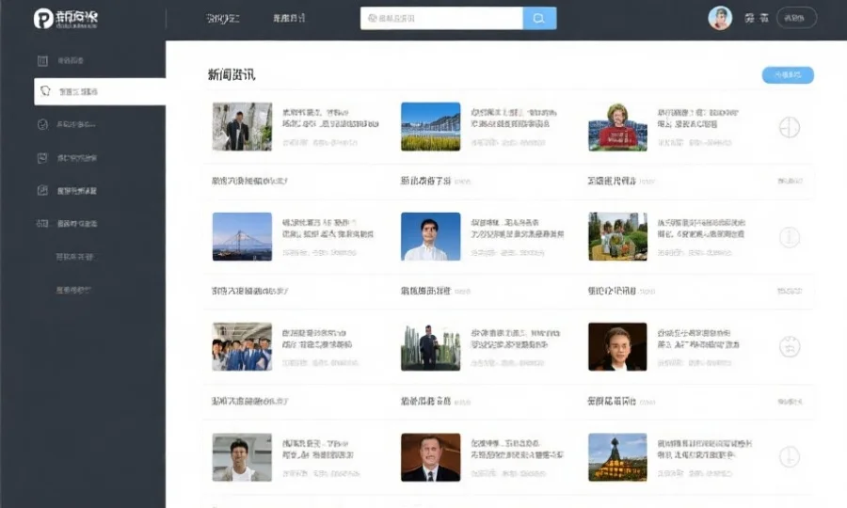Click the blue button beside the 新闻资讯 heading
The width and height of the screenshot is (847, 508).
click(x=788, y=75)
